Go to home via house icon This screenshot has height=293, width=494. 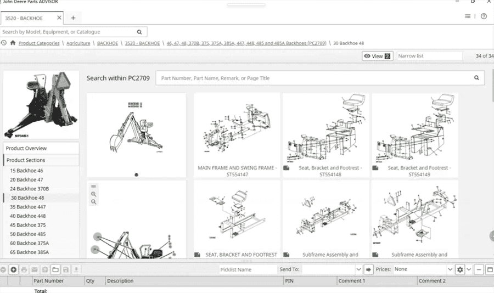click(x=13, y=43)
